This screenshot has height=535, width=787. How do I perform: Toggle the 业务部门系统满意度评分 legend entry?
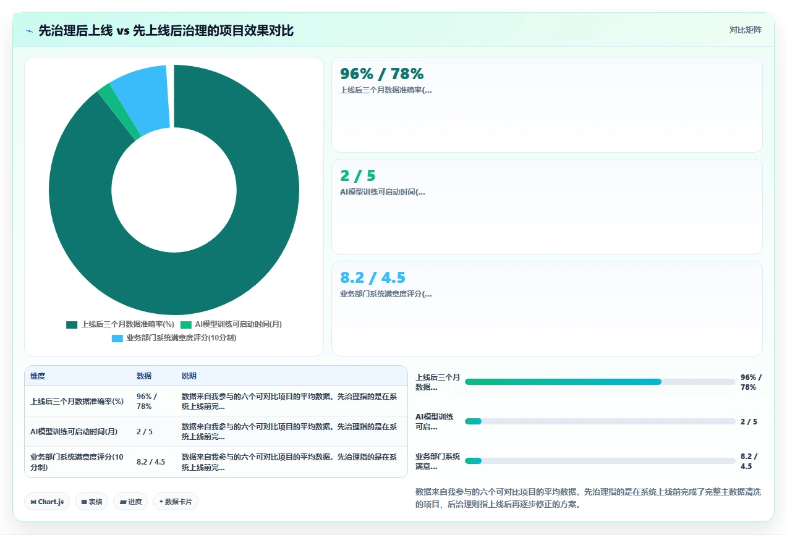(174, 338)
